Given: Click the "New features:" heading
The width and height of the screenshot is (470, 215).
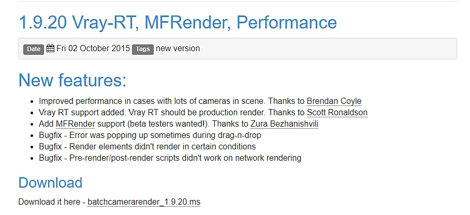Looking at the screenshot, I should pos(72,80).
